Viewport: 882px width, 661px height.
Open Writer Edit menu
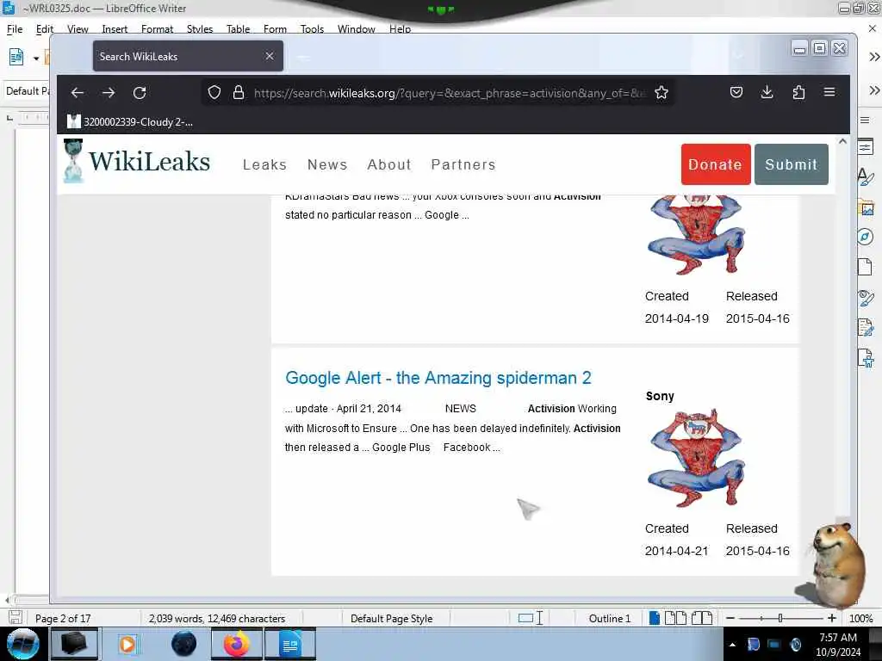[x=45, y=28]
